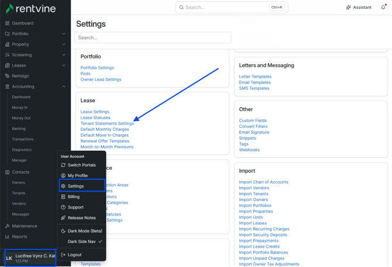
Task: Click the Logout arrow icon
Action: point(63,255)
